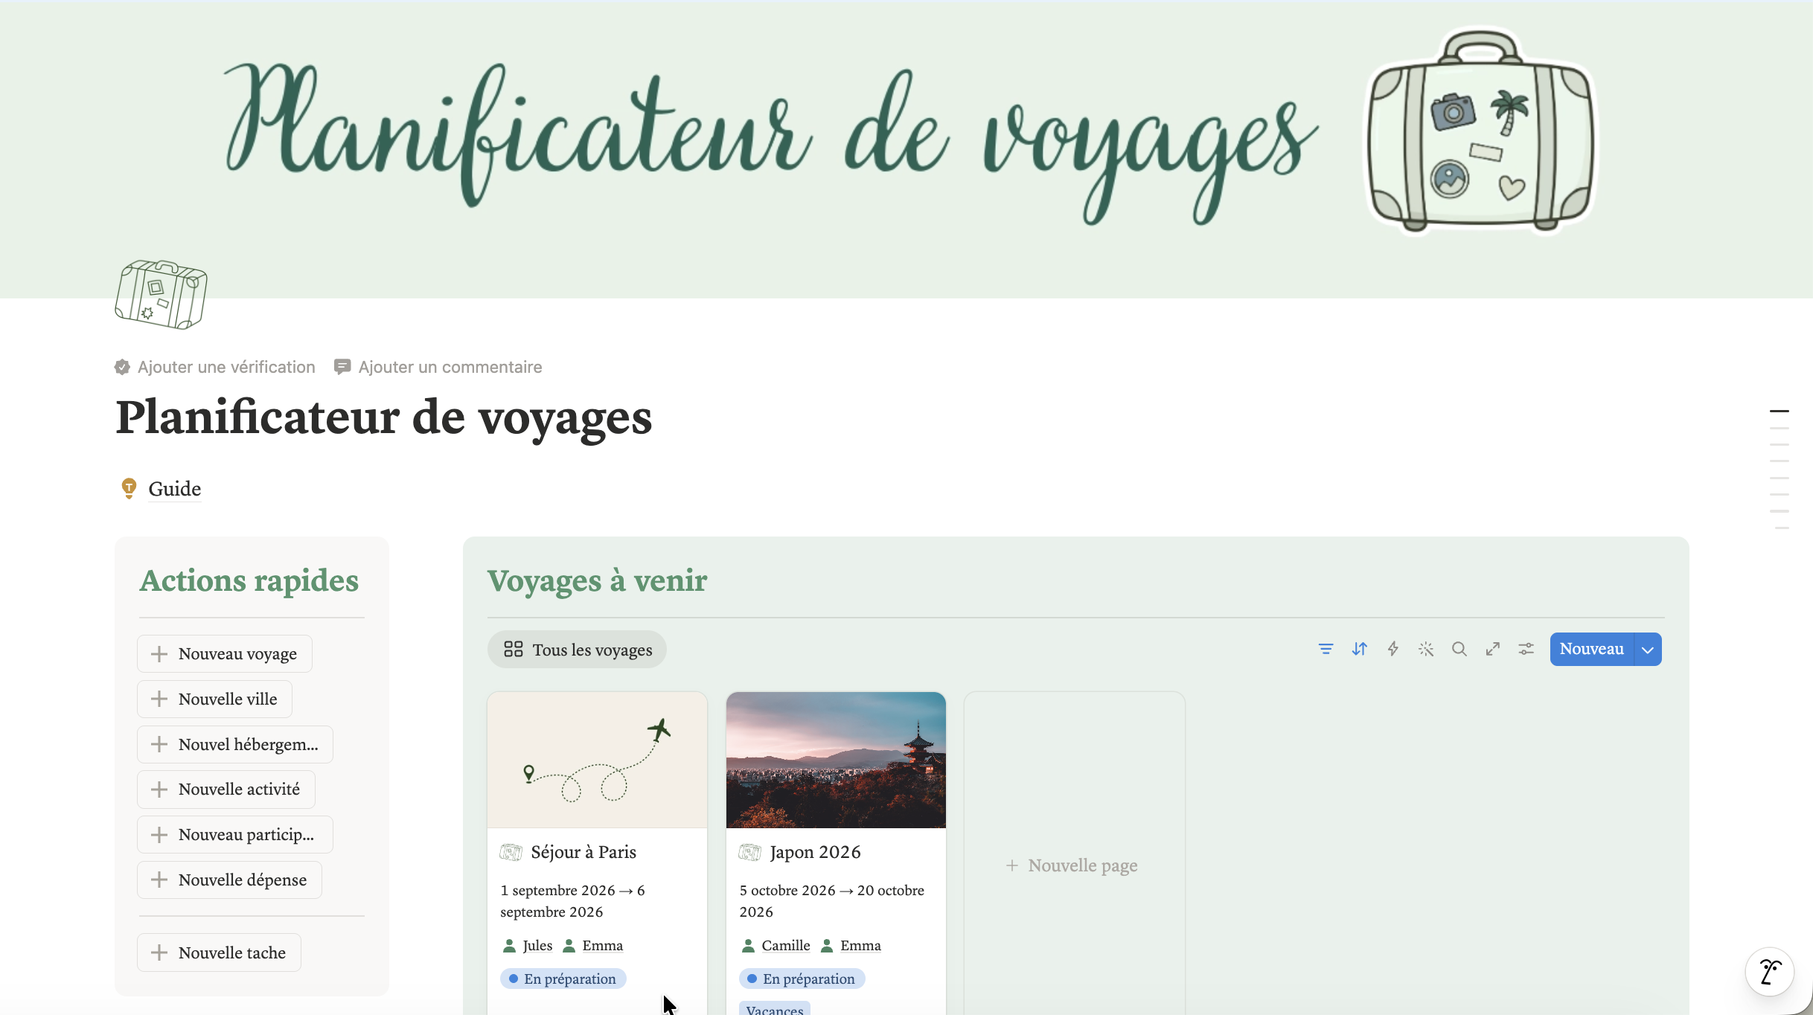Click the Notion AI assistant floating button

(1770, 971)
